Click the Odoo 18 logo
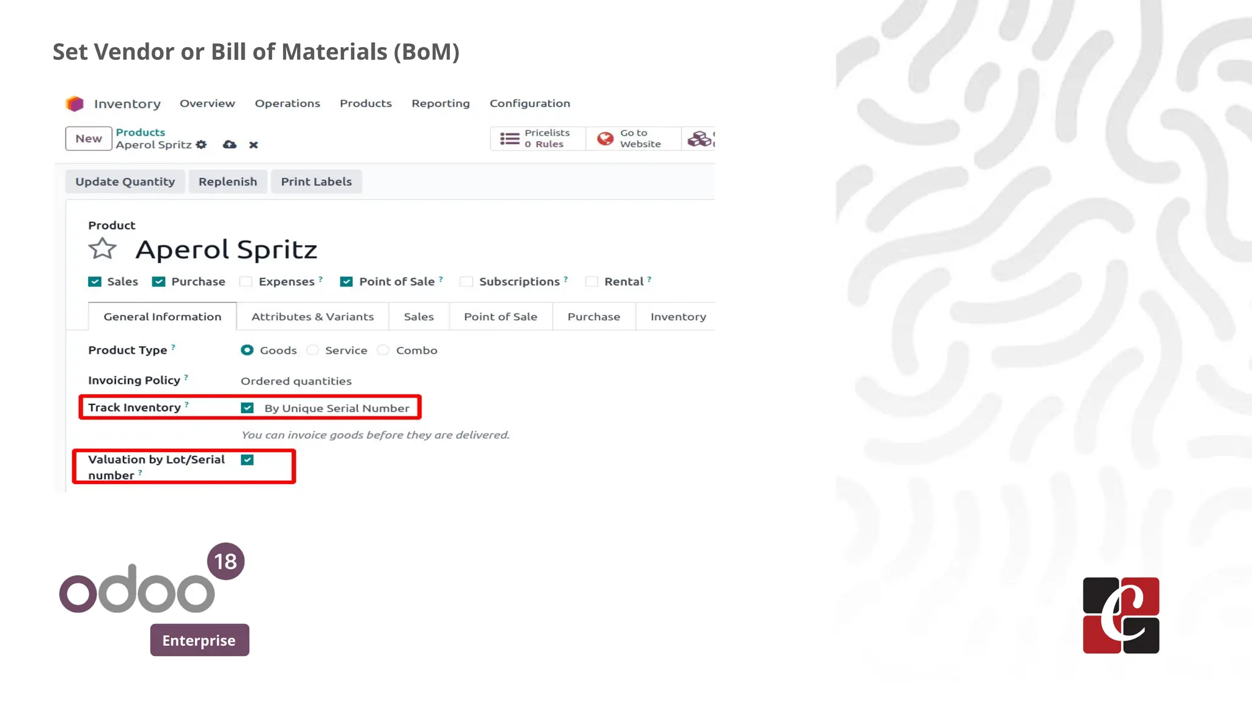This screenshot has width=1252, height=704. coord(152,578)
